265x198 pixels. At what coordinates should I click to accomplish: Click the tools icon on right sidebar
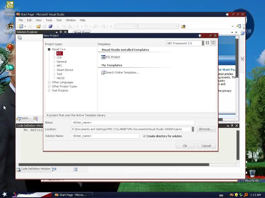(242, 59)
